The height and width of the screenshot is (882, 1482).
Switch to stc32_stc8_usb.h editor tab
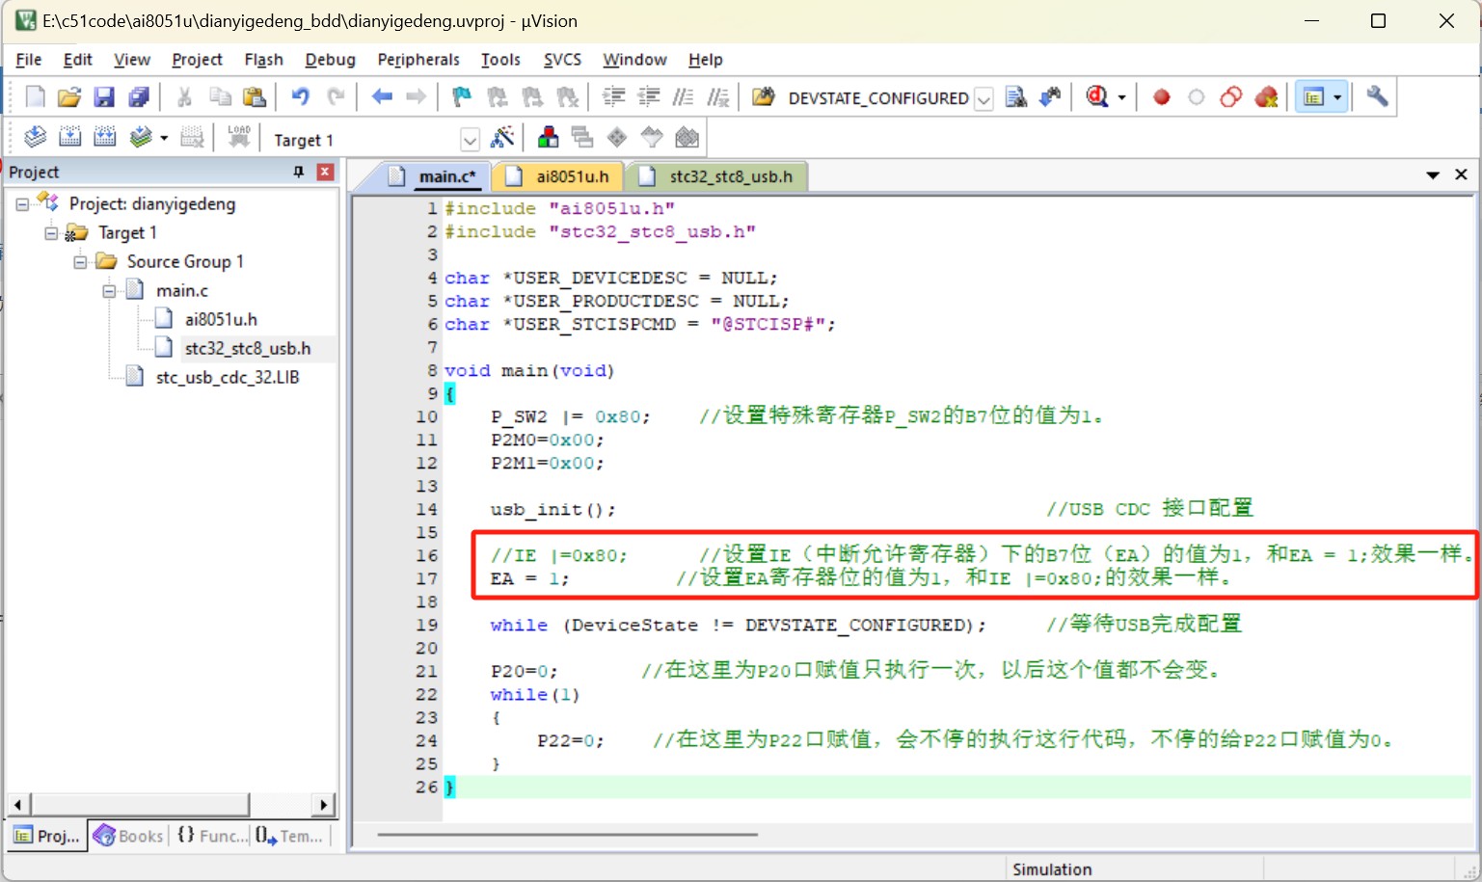click(718, 176)
